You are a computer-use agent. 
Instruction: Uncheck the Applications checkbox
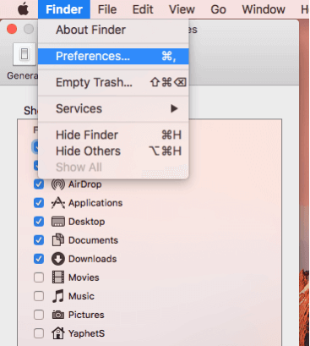coord(39,203)
